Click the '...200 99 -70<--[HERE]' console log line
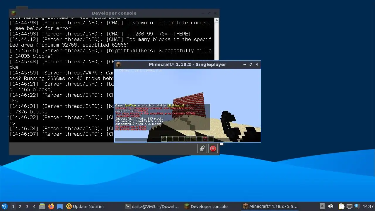The image size is (375, 211). click(x=100, y=34)
